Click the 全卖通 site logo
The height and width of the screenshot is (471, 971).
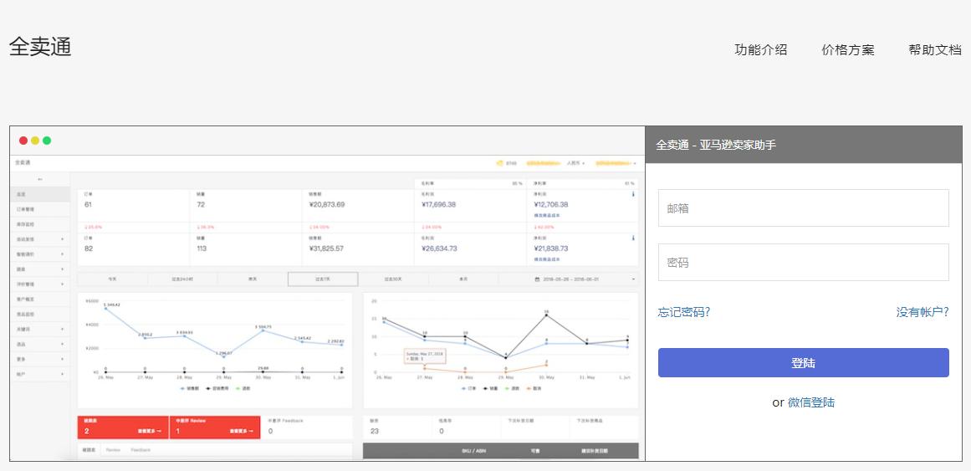point(40,47)
